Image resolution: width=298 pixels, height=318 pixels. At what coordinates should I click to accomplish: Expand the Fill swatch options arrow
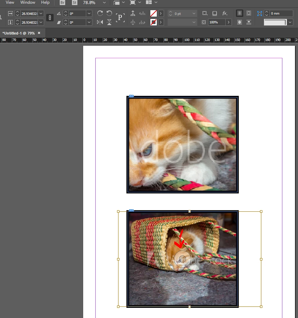[161, 14]
